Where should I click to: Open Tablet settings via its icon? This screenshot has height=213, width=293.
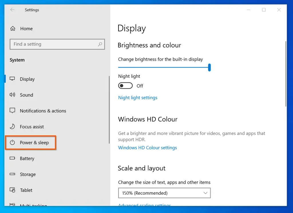click(12, 190)
